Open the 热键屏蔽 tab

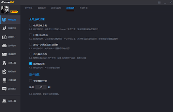(x=84, y=8)
